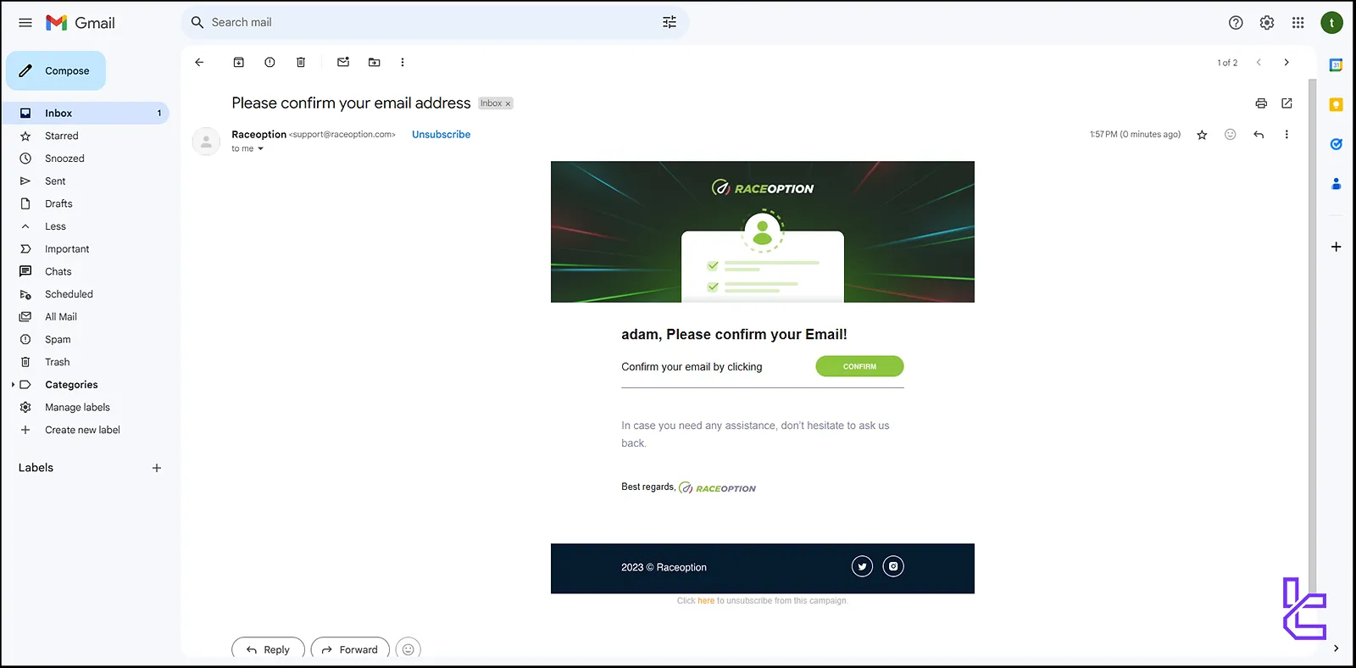Viewport: 1356px width, 668px height.
Task: Open message More options beside reply
Action: pyautogui.click(x=1287, y=134)
